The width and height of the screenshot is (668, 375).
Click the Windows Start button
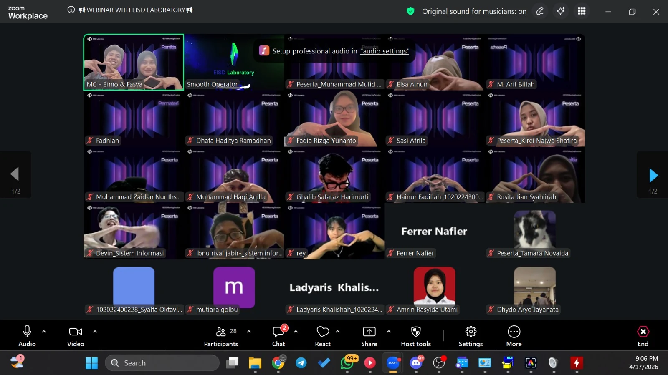(x=91, y=363)
